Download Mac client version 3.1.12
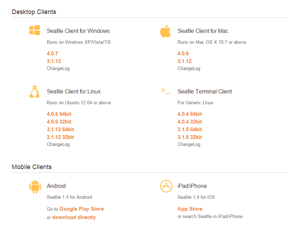Screen dimensions: 303x239 point(185,61)
